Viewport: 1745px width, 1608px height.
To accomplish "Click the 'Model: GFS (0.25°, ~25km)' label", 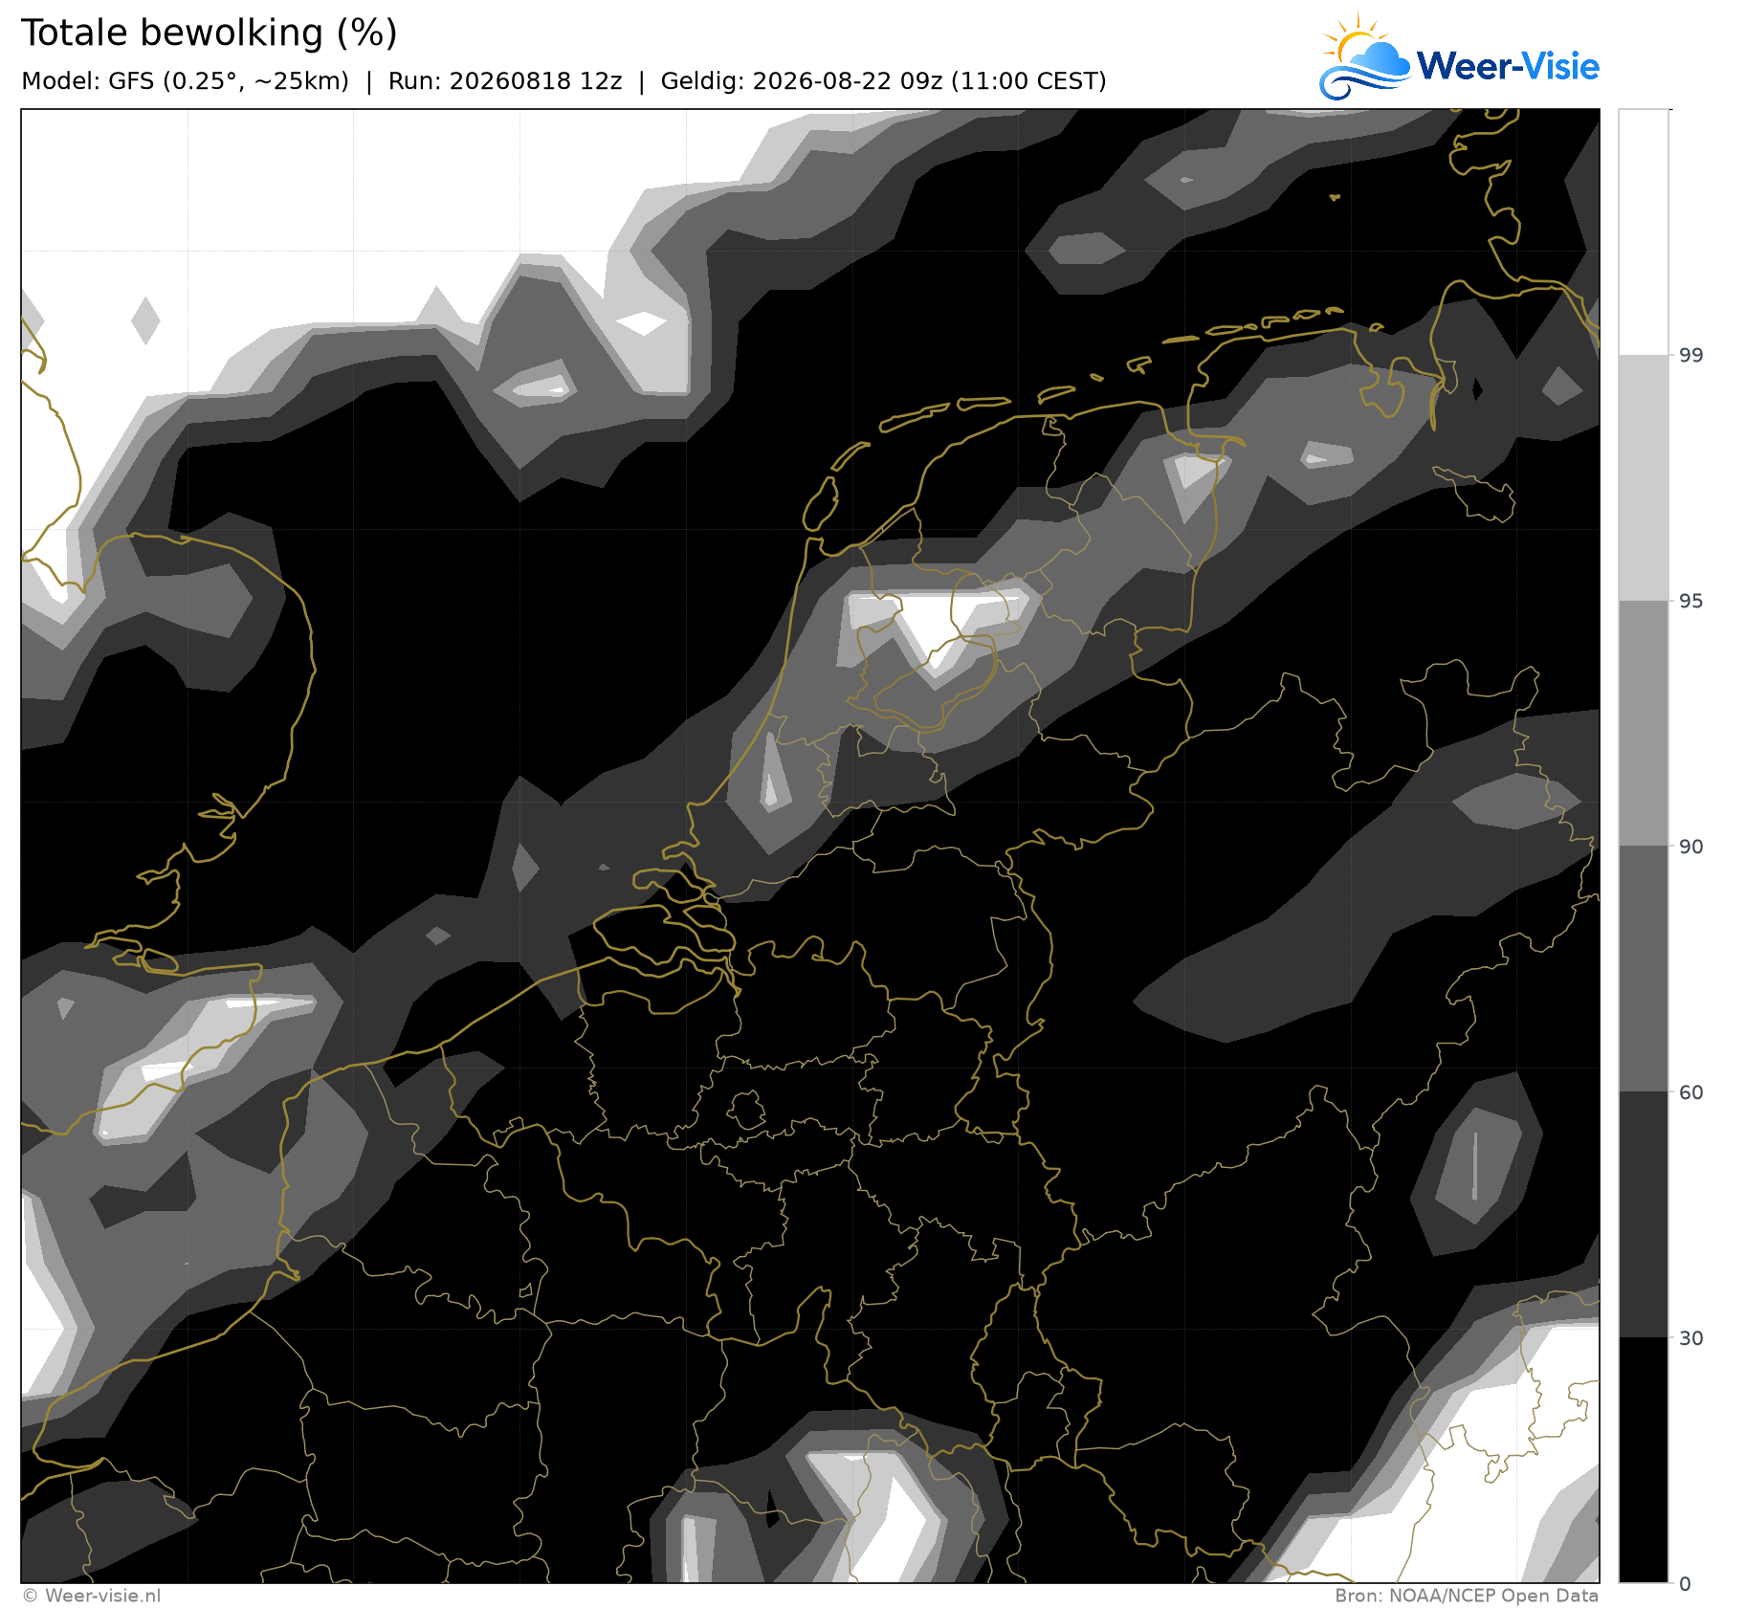I will 185,81.
